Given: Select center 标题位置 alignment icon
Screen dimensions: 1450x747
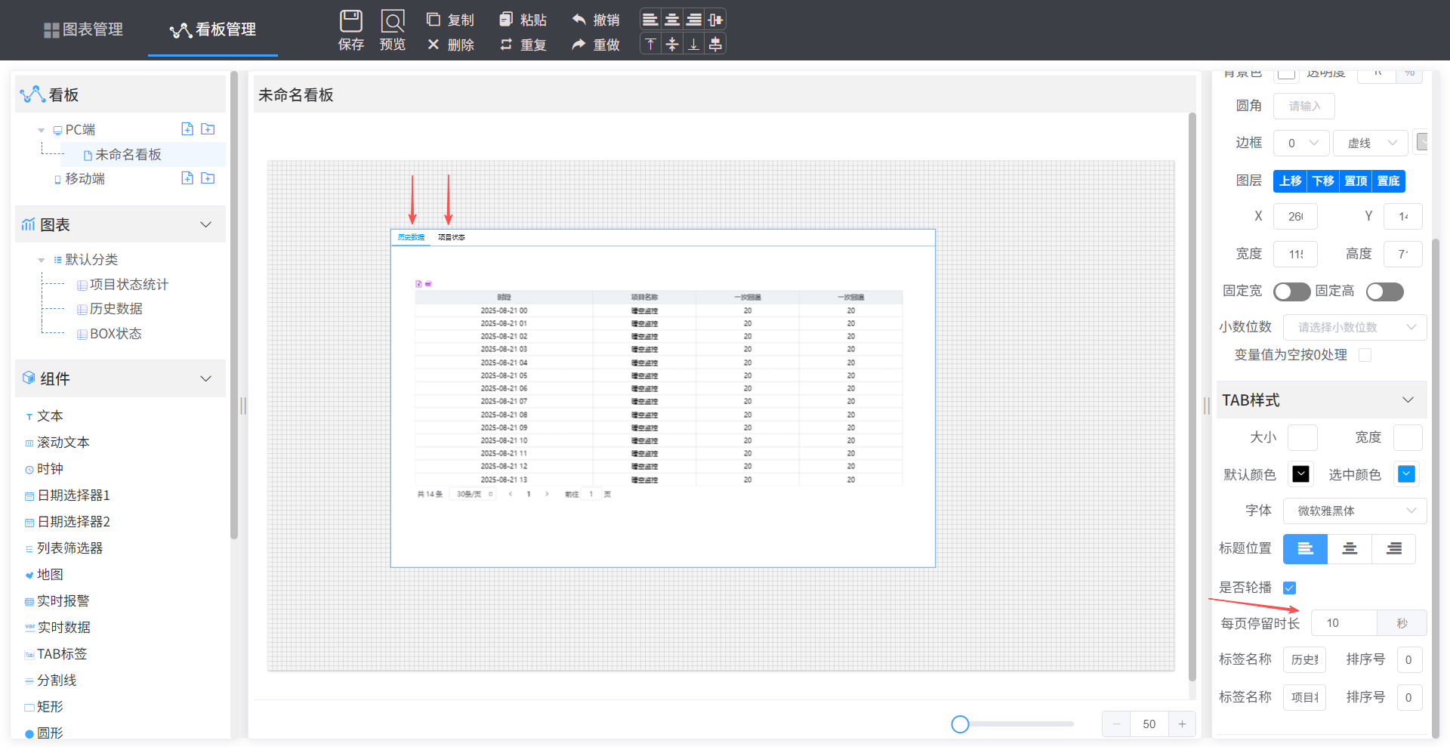Looking at the screenshot, I should point(1350,549).
